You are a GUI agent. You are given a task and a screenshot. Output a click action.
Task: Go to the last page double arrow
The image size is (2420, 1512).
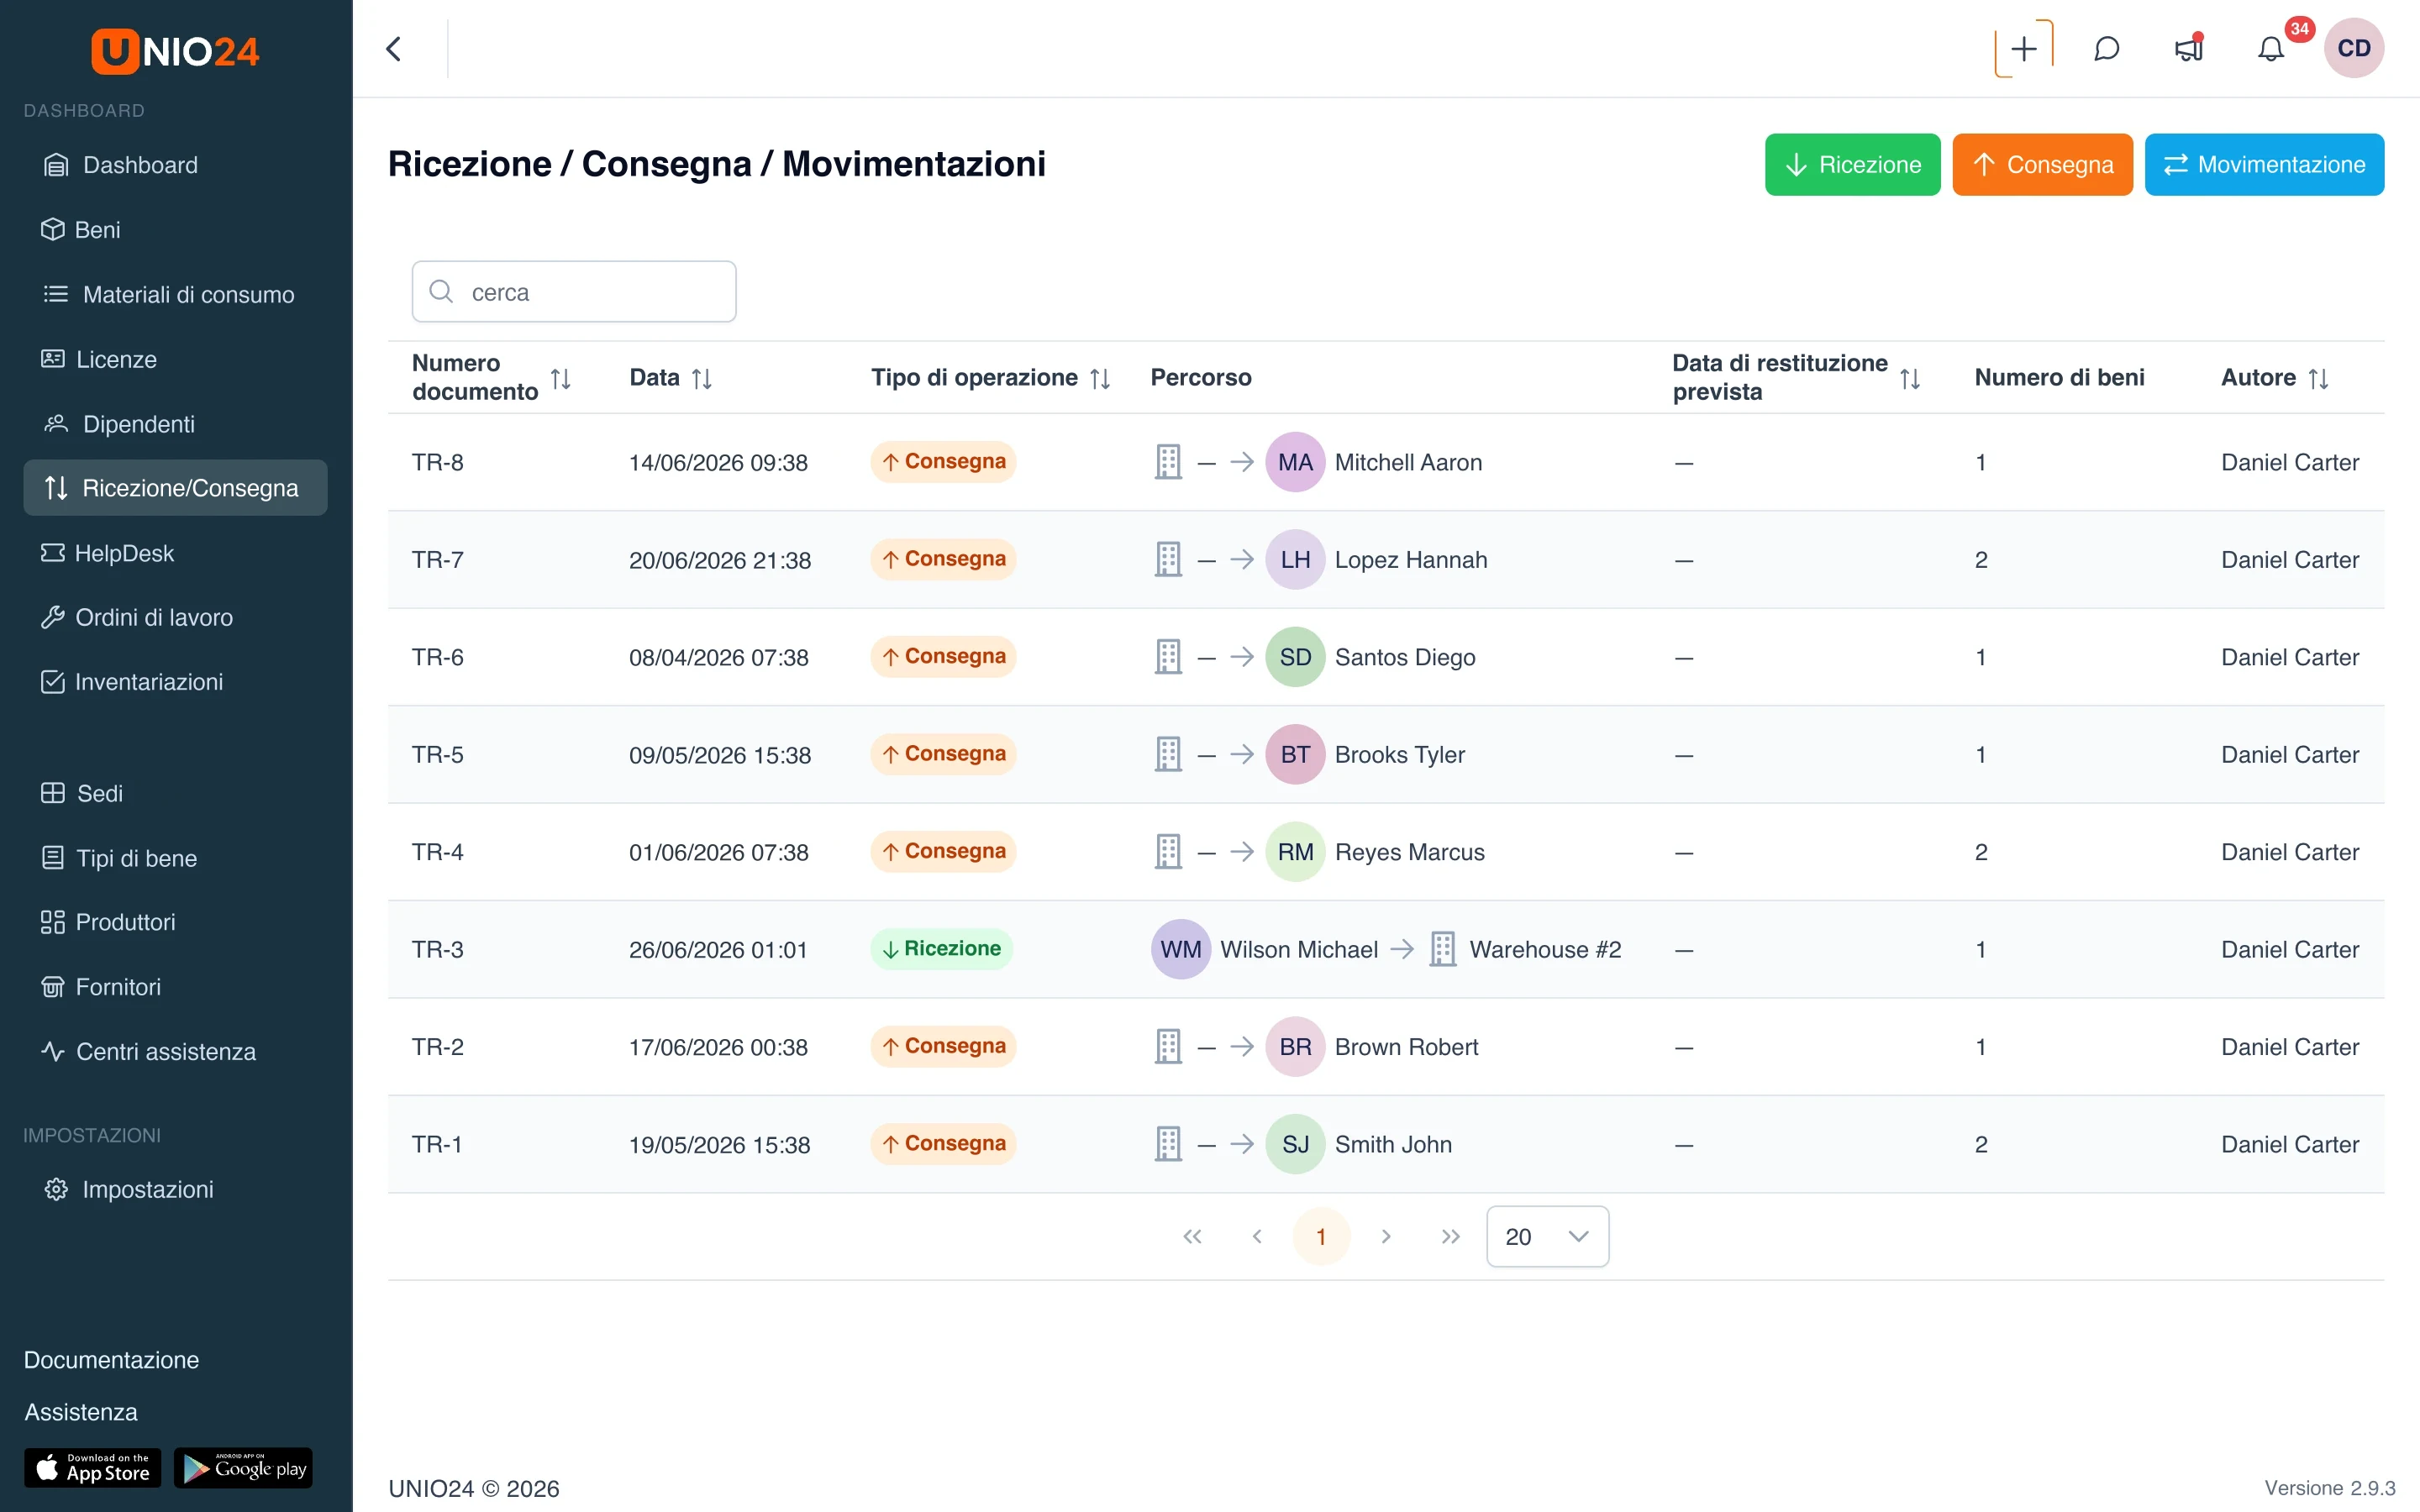point(1450,1237)
